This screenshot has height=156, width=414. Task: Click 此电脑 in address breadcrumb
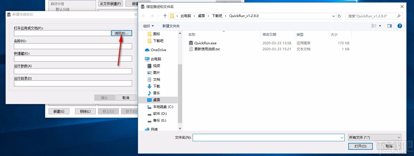click(x=186, y=16)
